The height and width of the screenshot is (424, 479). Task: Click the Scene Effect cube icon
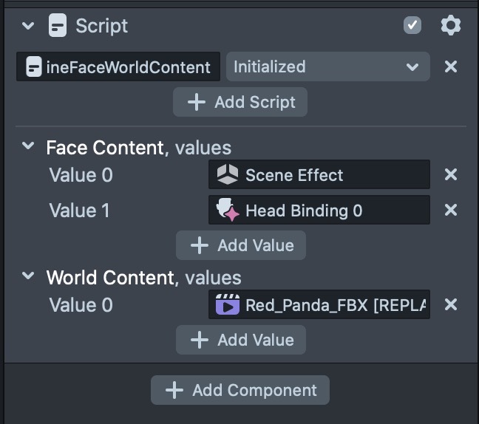(227, 175)
